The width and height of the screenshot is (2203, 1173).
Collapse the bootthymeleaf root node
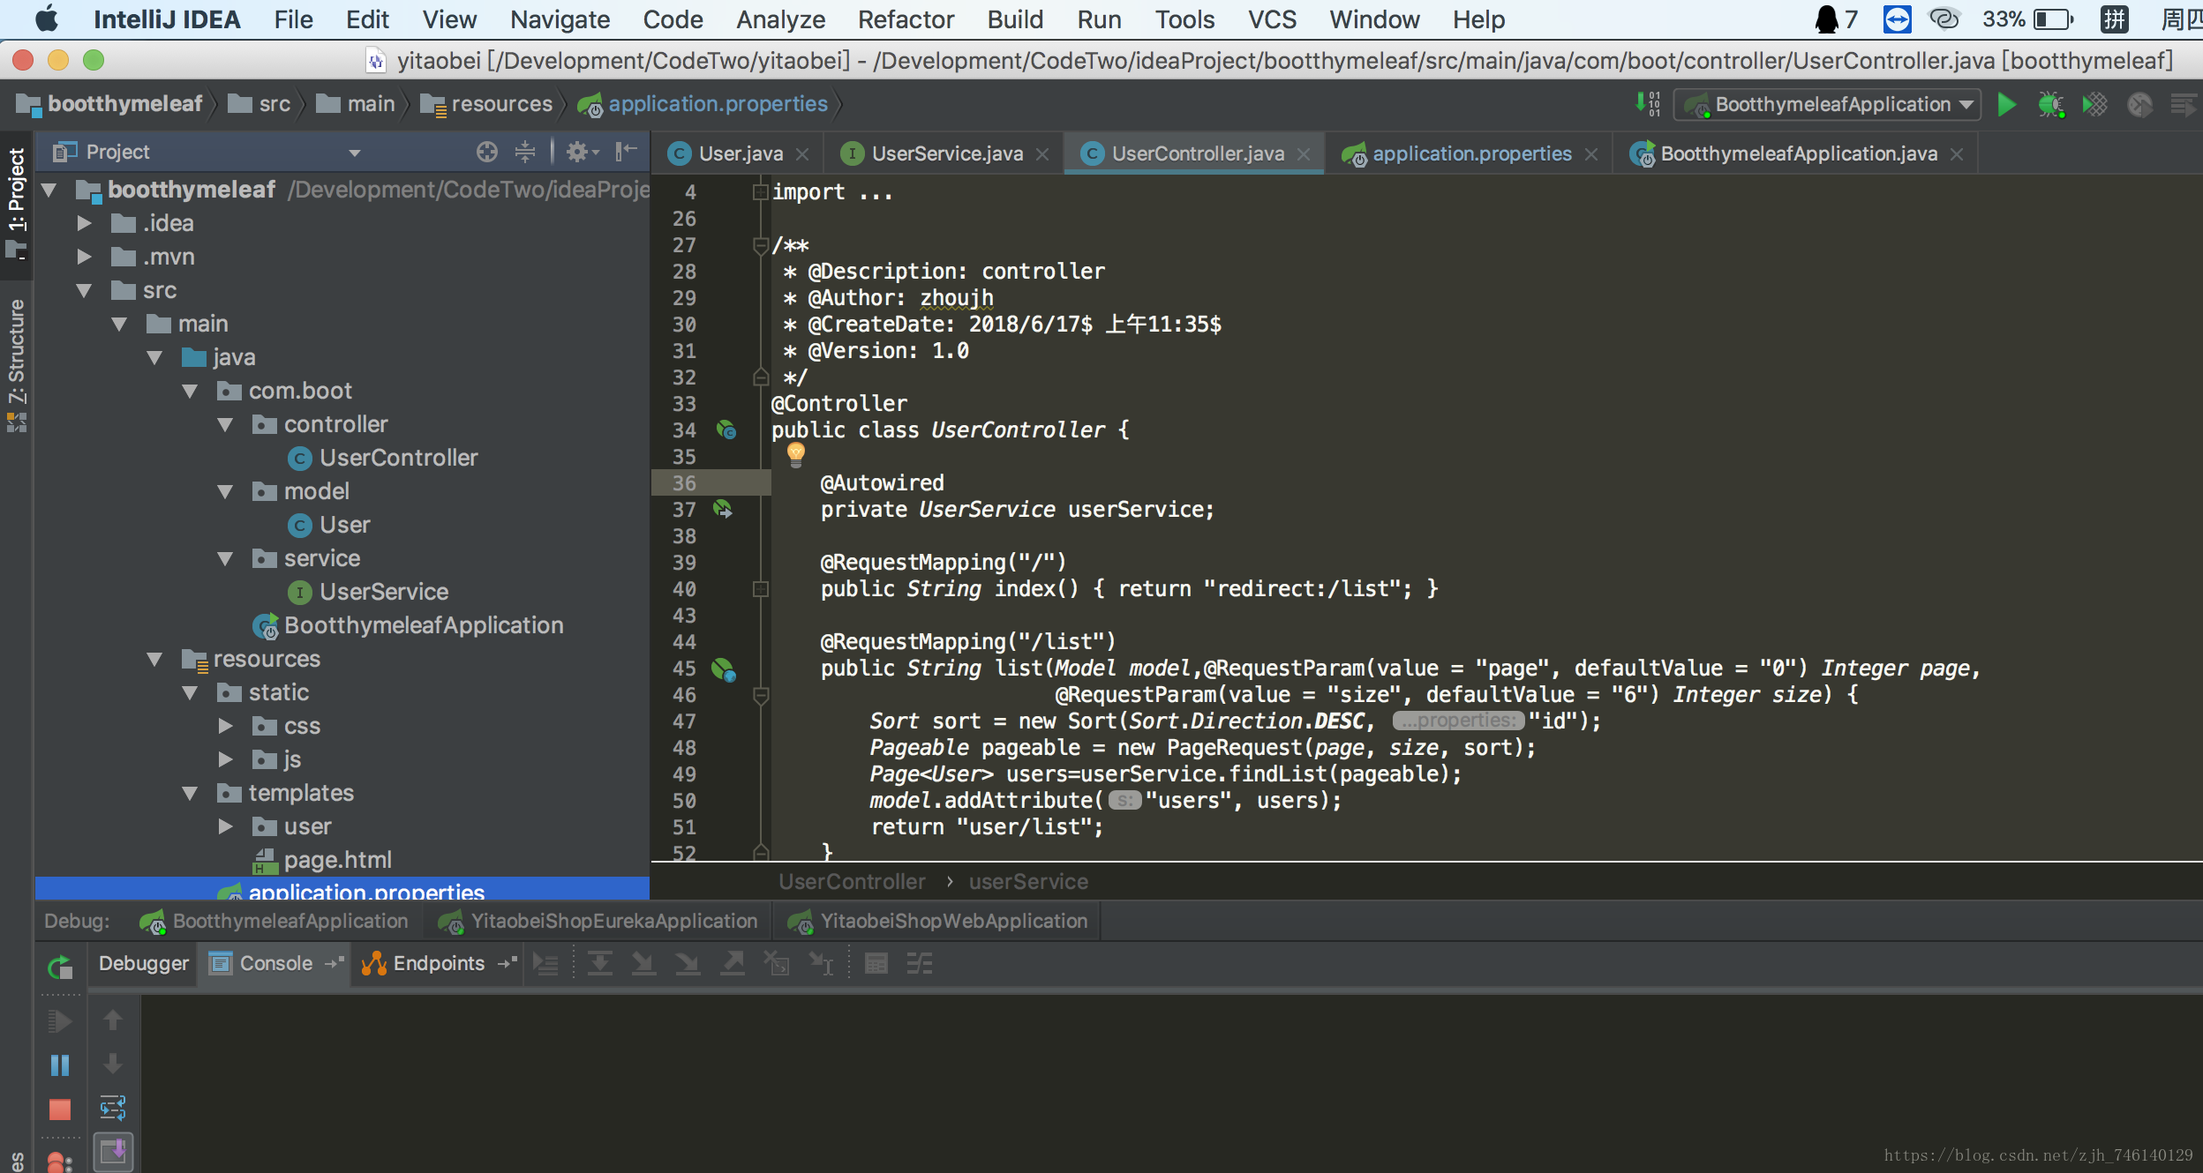49,190
